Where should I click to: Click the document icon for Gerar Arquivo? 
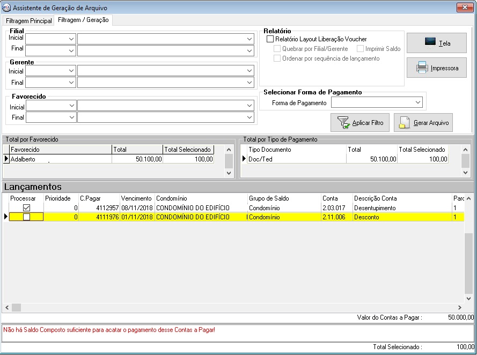click(x=405, y=123)
